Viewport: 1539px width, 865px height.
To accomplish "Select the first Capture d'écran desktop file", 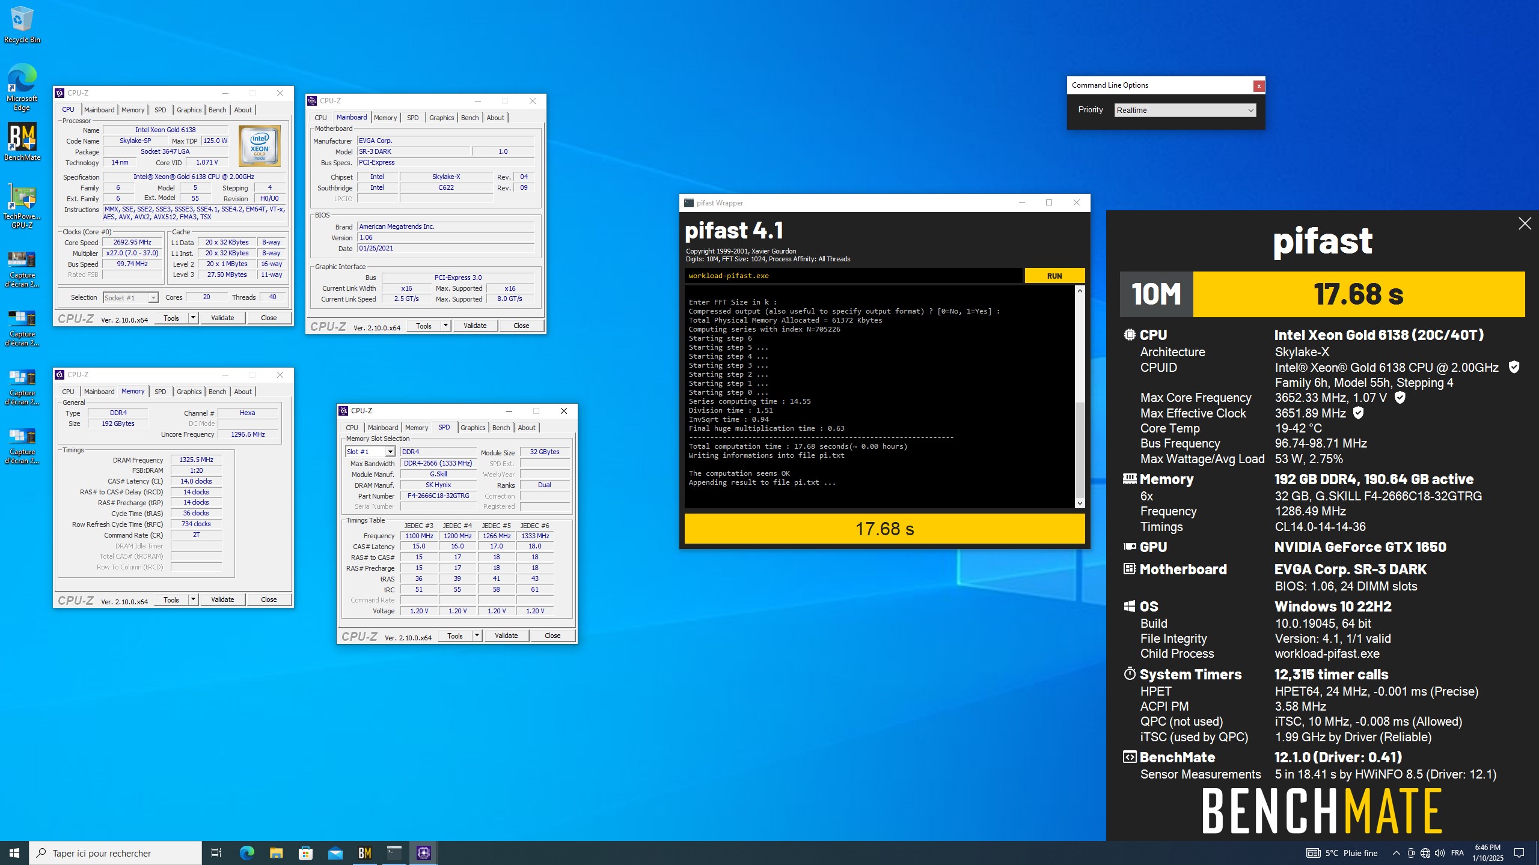I will pyautogui.click(x=22, y=269).
